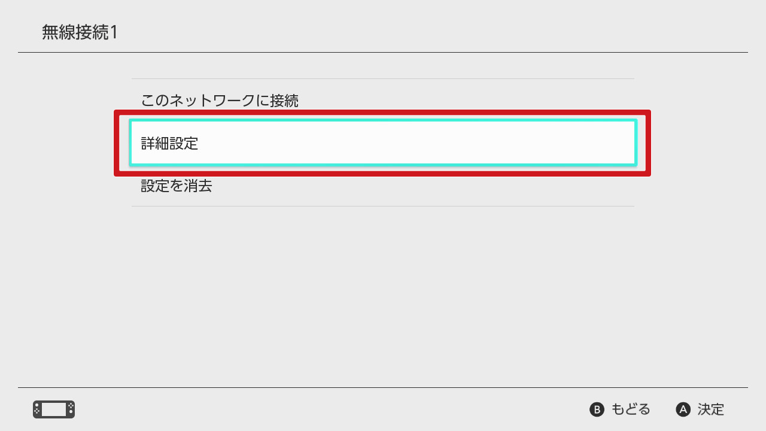Click the divider line above このネットワークに接続
766x431 pixels.
pos(383,79)
